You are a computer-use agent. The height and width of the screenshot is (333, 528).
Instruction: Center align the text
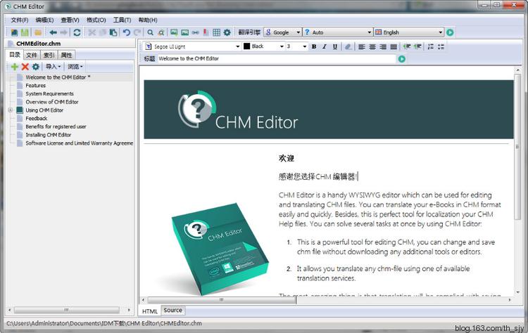(372, 46)
